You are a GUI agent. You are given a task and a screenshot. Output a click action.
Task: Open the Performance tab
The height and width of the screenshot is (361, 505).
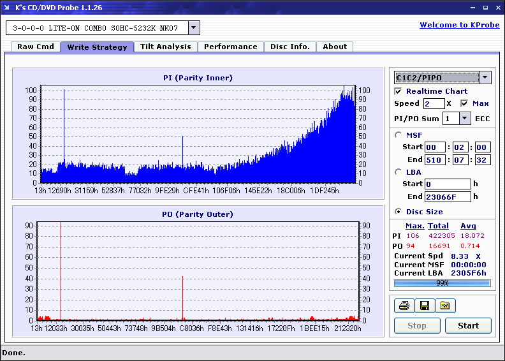pos(231,47)
